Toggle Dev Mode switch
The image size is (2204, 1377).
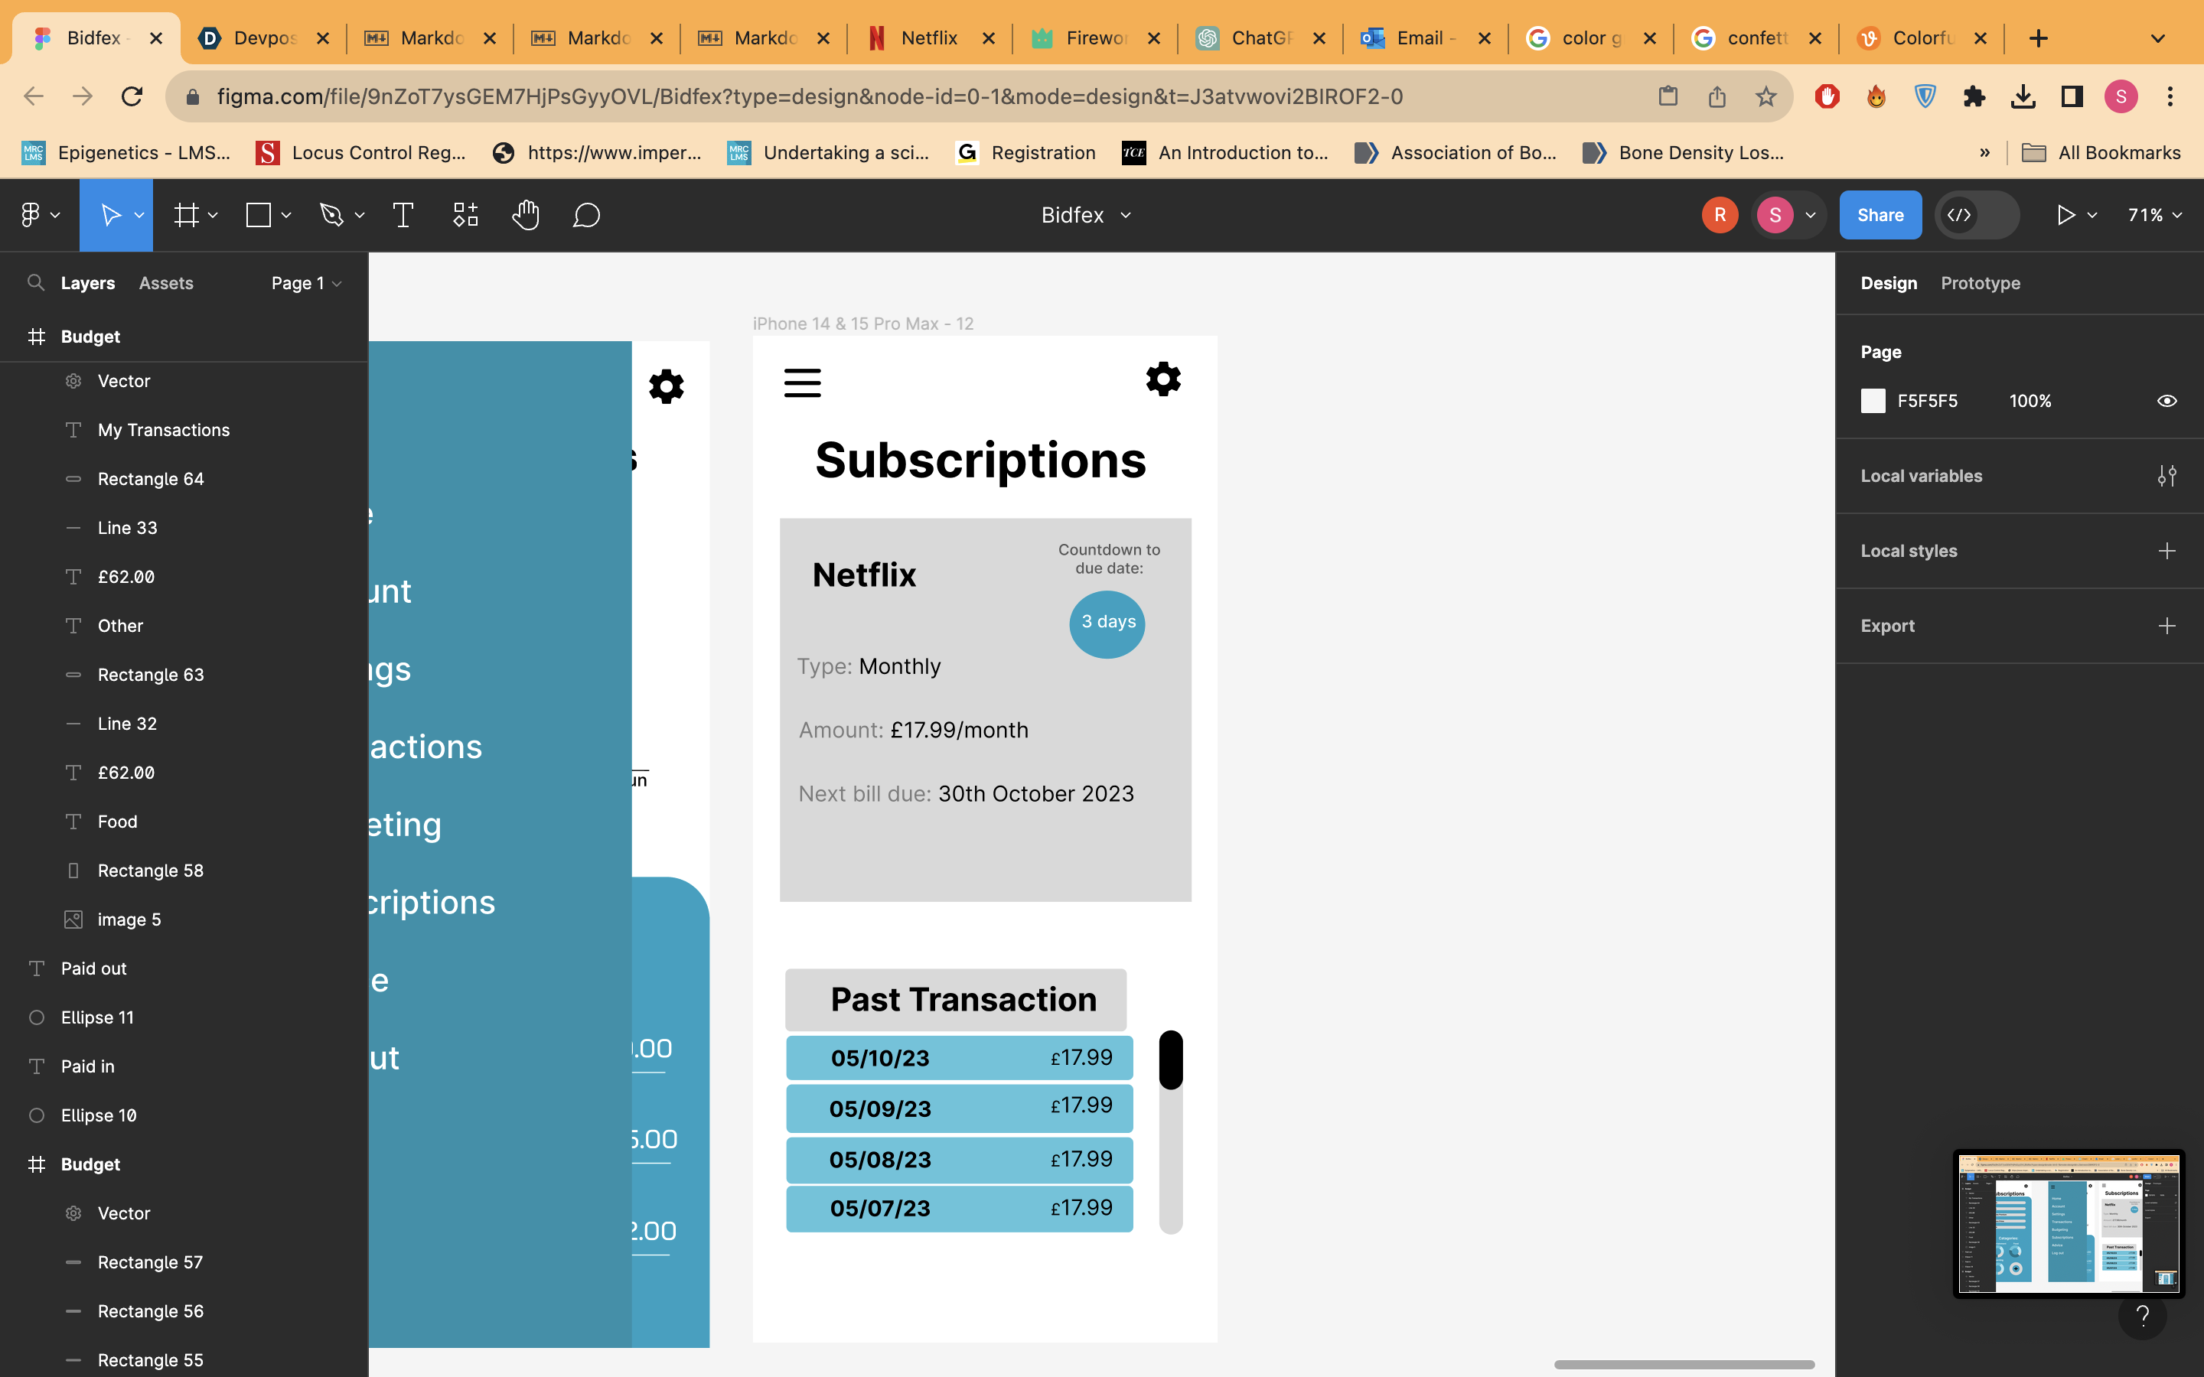pos(1976,215)
